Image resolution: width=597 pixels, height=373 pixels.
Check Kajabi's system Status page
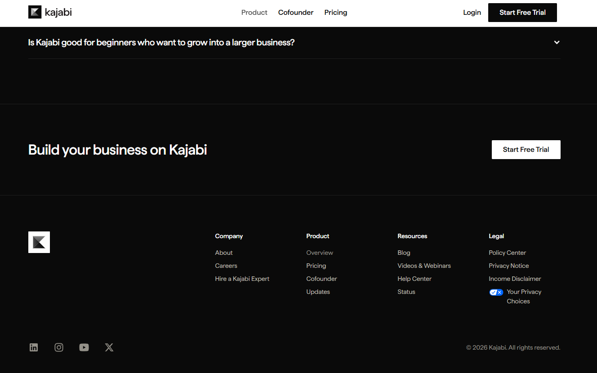click(406, 292)
